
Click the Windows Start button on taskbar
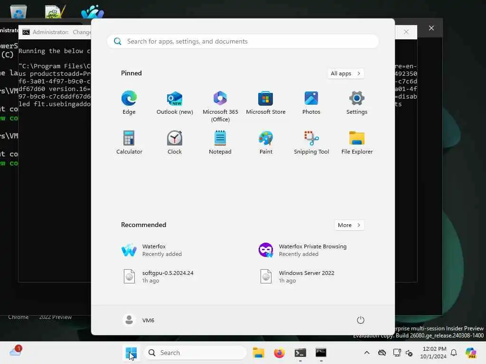tap(131, 353)
